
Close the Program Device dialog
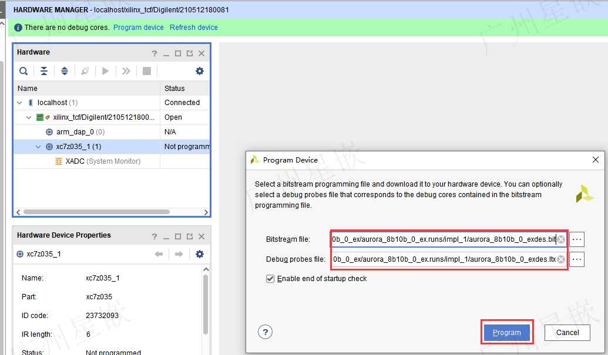point(596,160)
